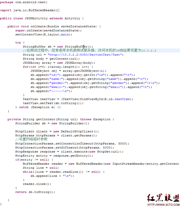Image resolution: width=180 pixels, height=206 pixels.
Task: Click 'JSONArray array = new JSONArray(body);' line
Action: pos(59,63)
